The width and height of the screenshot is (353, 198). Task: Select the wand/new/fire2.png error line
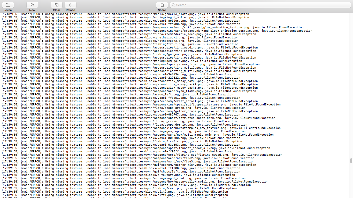point(128,158)
